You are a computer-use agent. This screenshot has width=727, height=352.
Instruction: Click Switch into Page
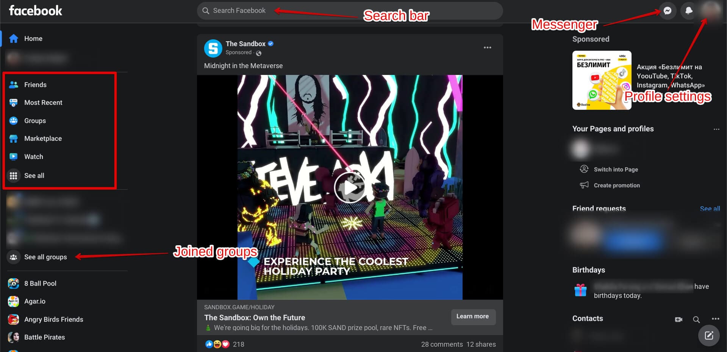click(616, 170)
